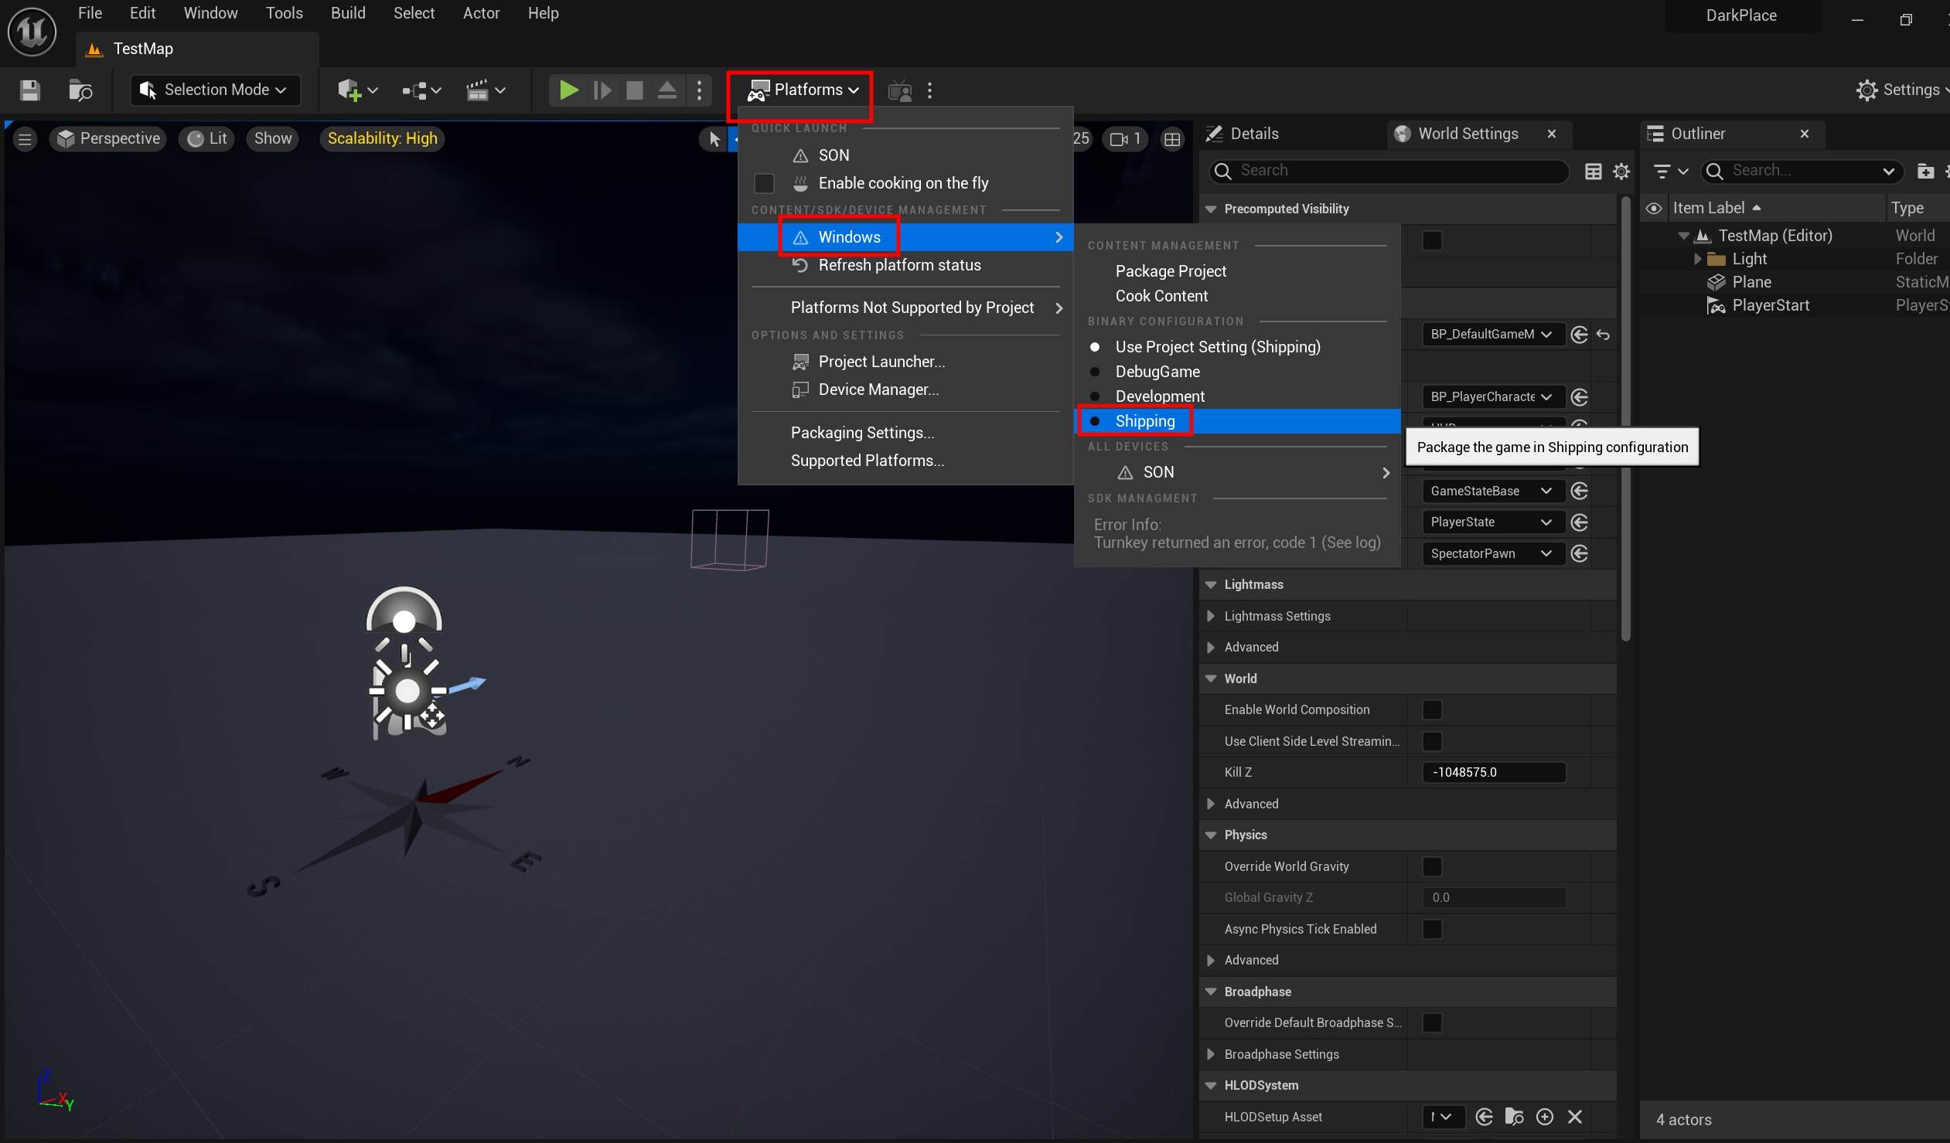Click the Unreal Engine logo
This screenshot has width=1950, height=1143.
[32, 32]
